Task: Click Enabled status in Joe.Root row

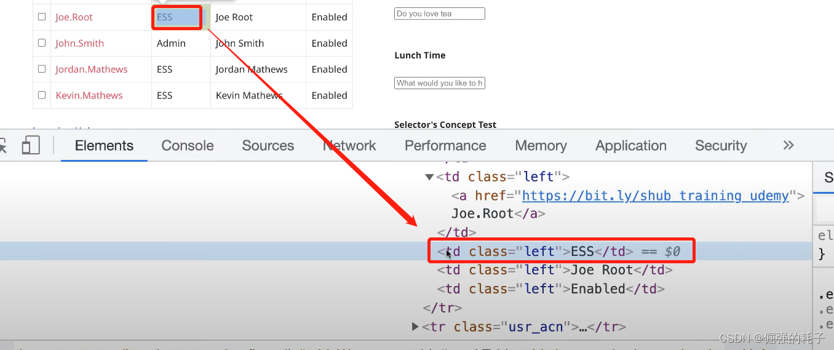Action: click(x=330, y=17)
